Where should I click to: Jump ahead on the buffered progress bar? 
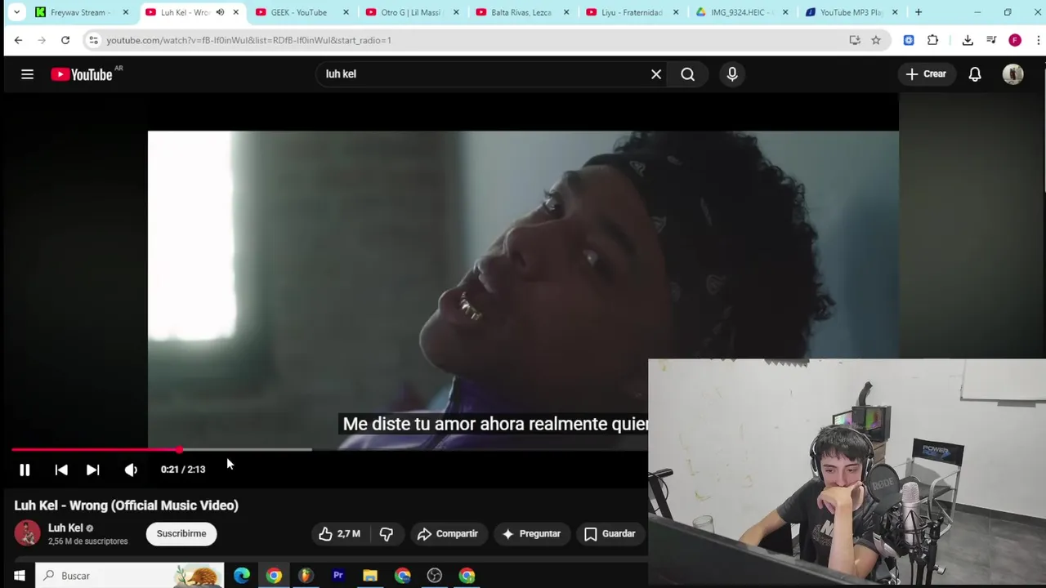(245, 449)
